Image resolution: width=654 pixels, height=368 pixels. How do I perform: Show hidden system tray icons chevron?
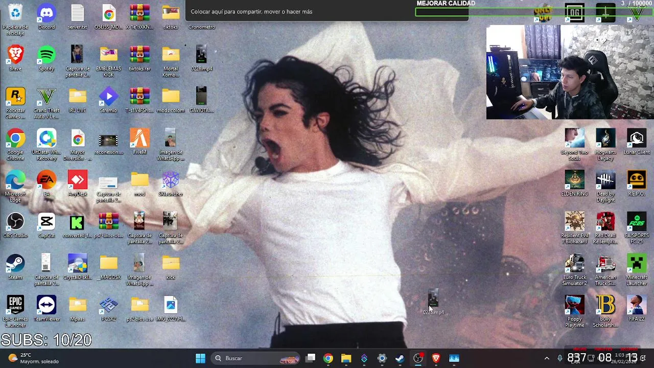(547, 358)
